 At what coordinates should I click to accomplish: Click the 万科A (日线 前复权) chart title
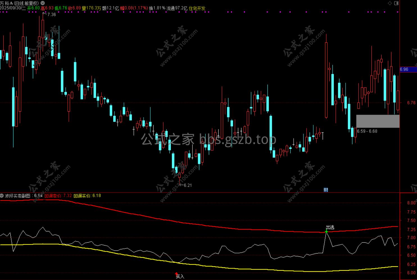20,3
